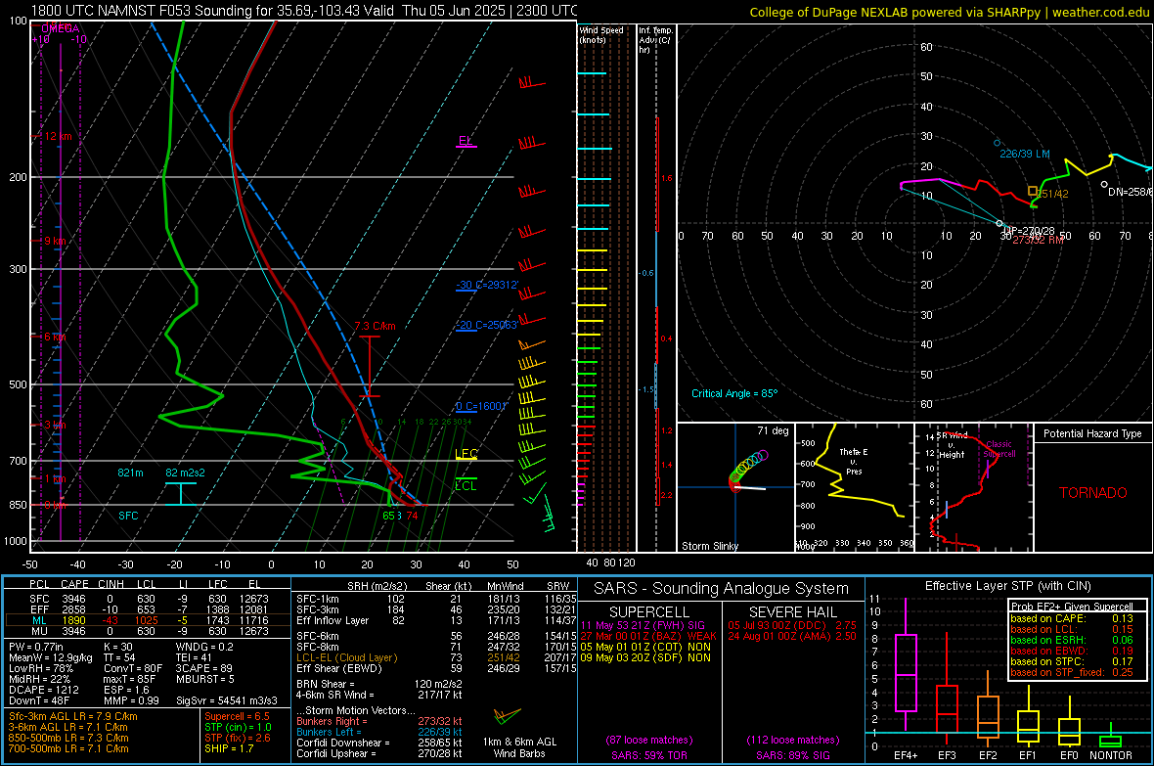Click the based on STP_fixed probability line
This screenshot has height=766, width=1154.
coord(1072,672)
